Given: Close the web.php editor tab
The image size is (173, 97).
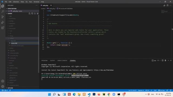Looking at the screenshot, I should 51,5.
